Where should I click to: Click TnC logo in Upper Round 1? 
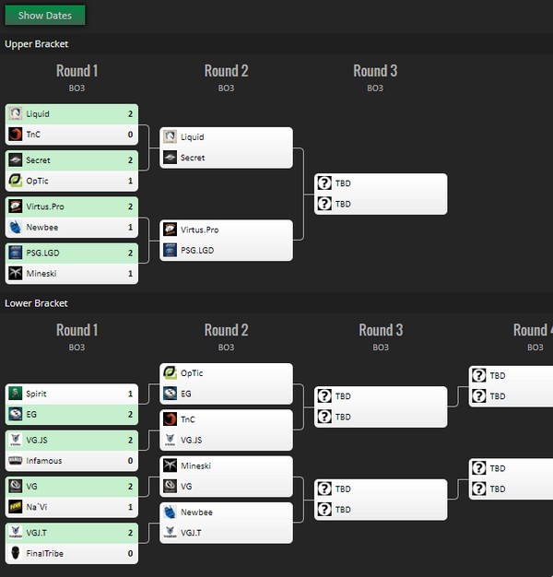pos(16,135)
